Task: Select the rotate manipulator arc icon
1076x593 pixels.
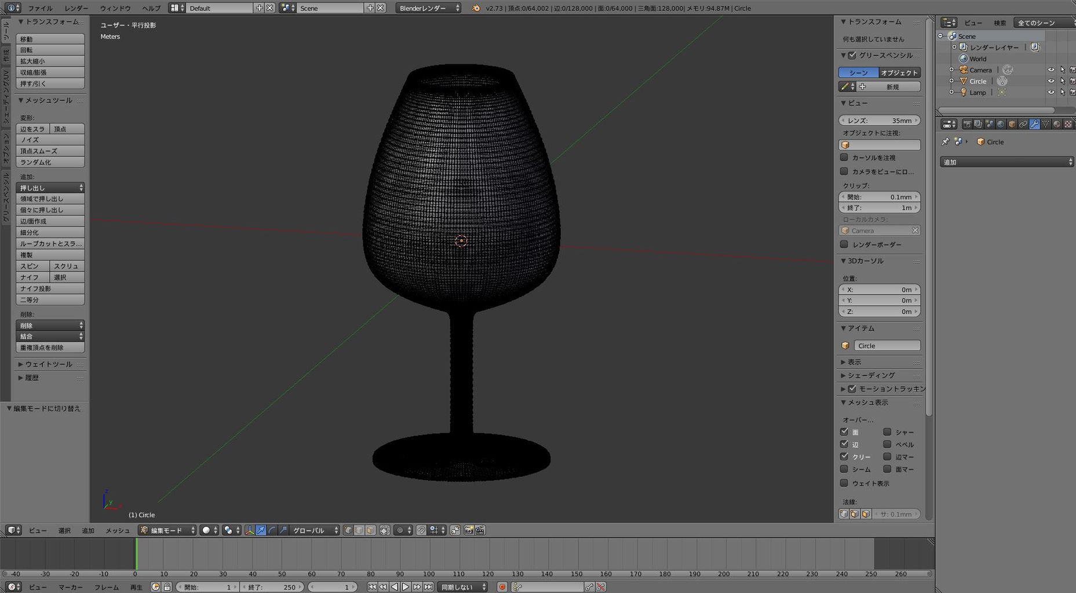Action: (272, 530)
